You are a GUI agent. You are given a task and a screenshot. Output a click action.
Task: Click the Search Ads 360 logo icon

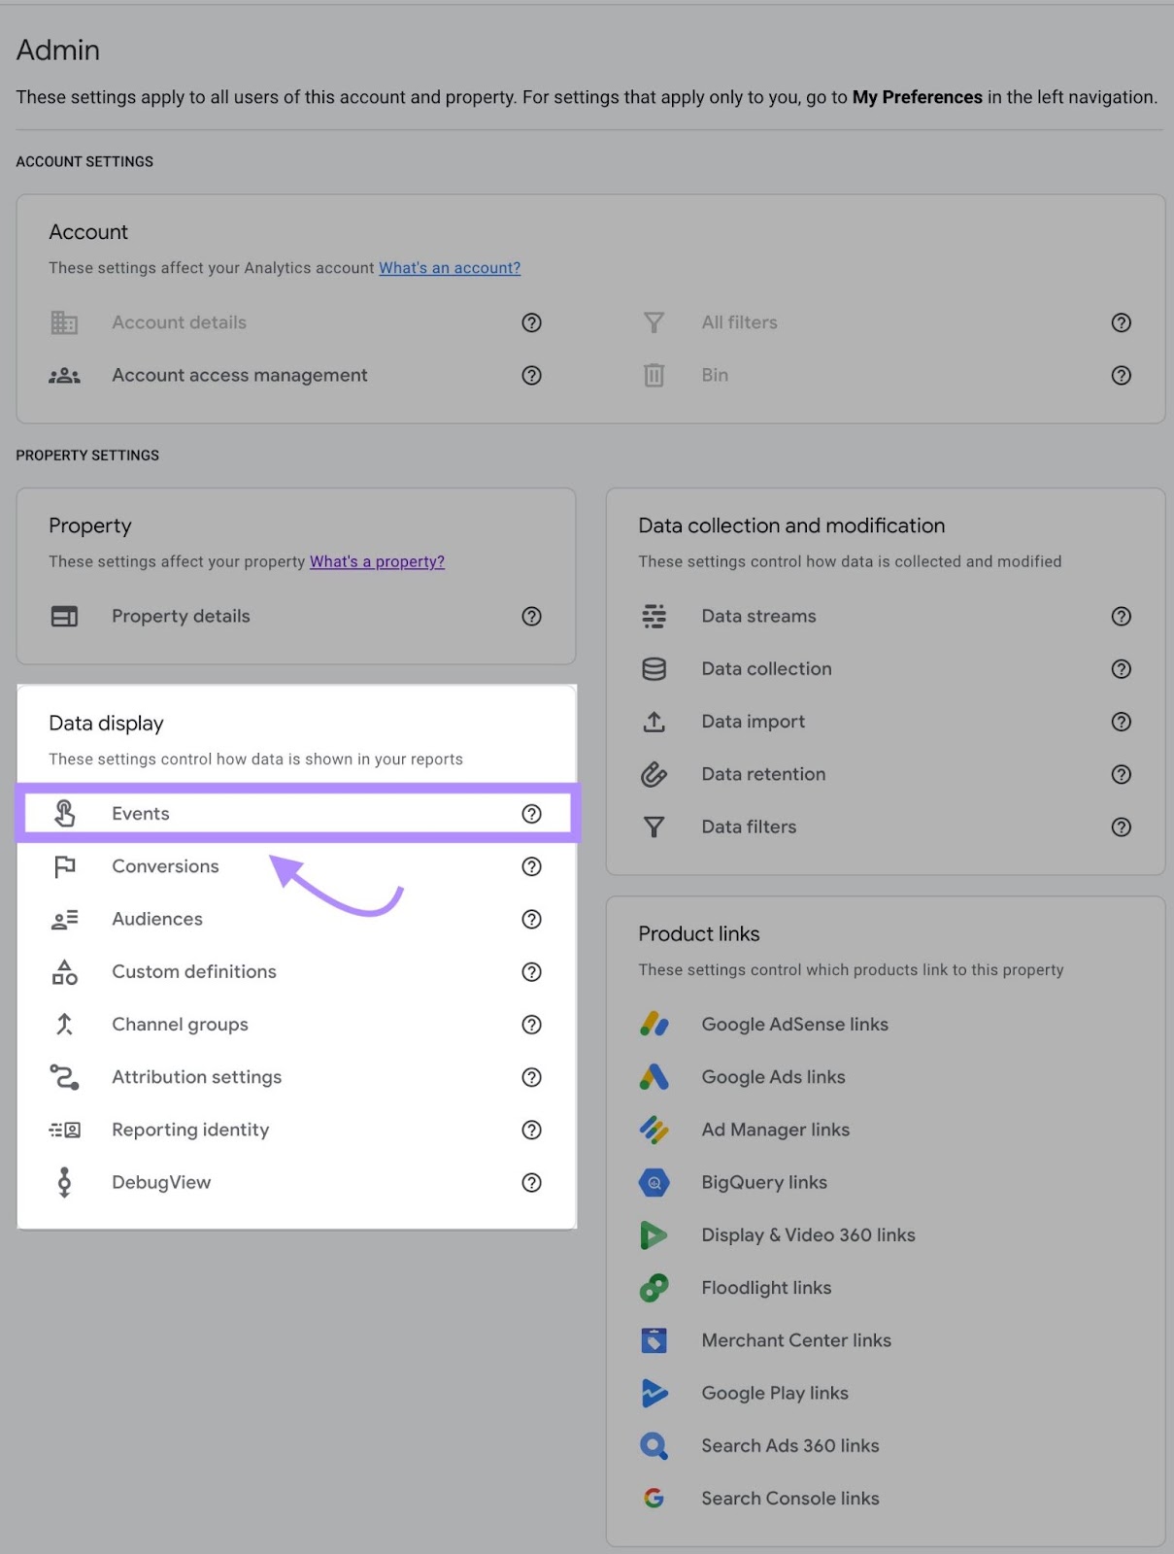point(654,1446)
